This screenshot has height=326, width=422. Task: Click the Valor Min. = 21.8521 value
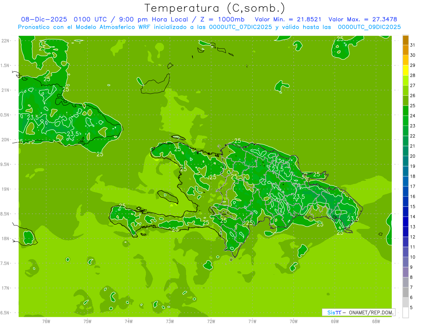point(288,19)
